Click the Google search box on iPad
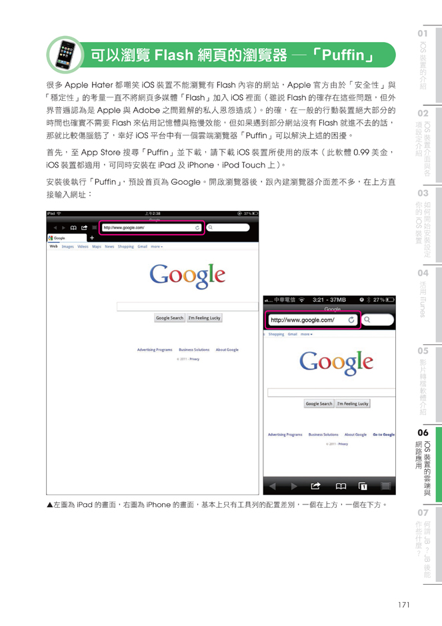 (187, 306)
